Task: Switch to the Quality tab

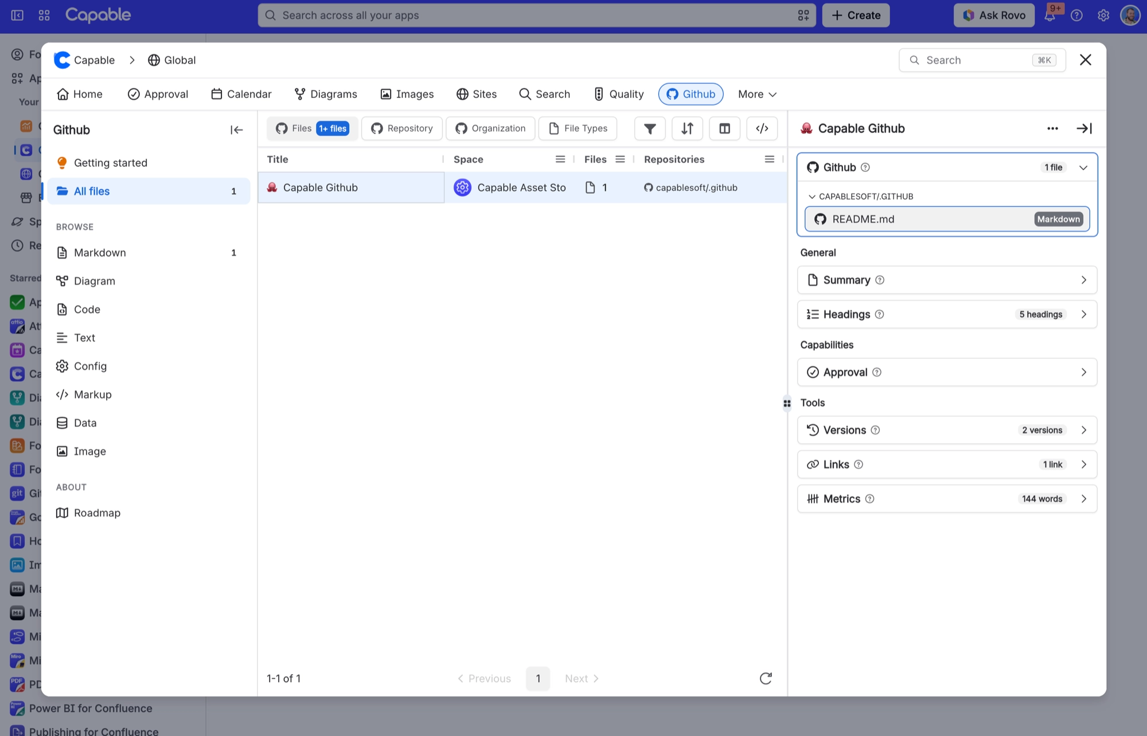Action: click(619, 94)
